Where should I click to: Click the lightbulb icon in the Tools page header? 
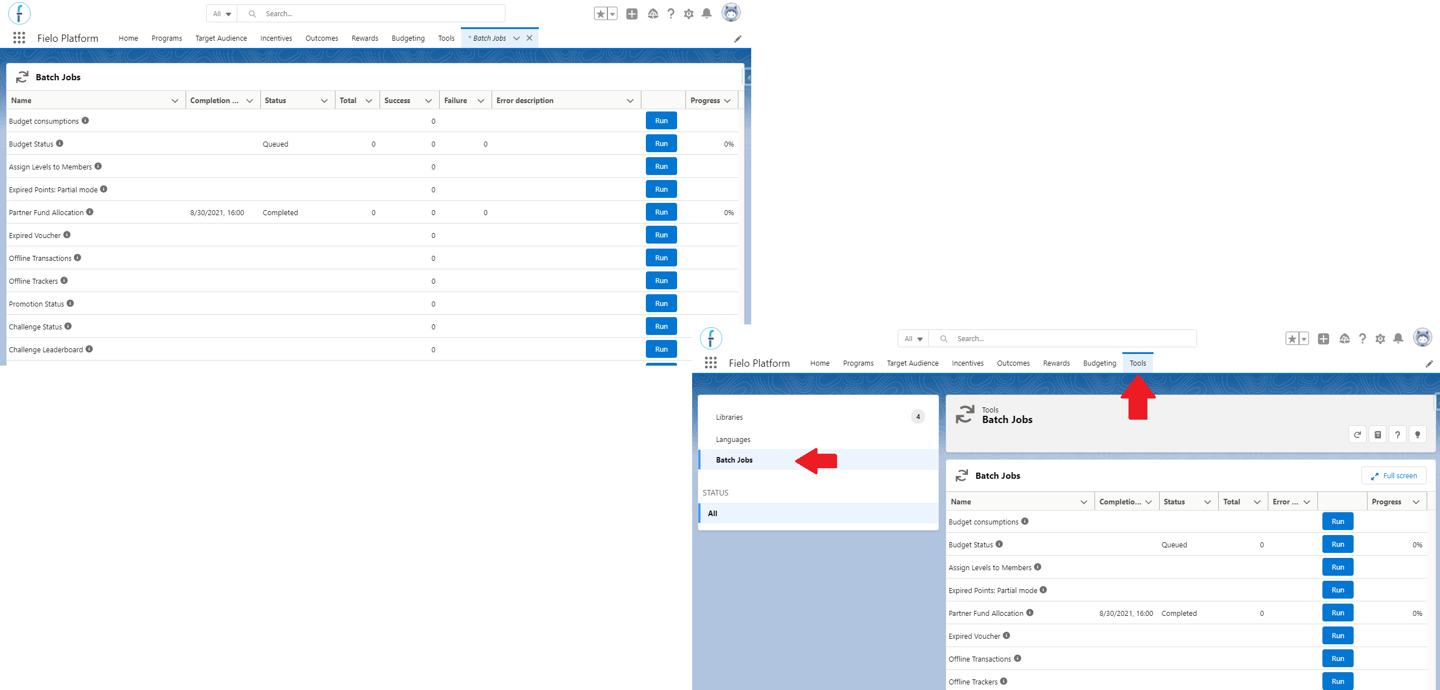pos(1418,435)
